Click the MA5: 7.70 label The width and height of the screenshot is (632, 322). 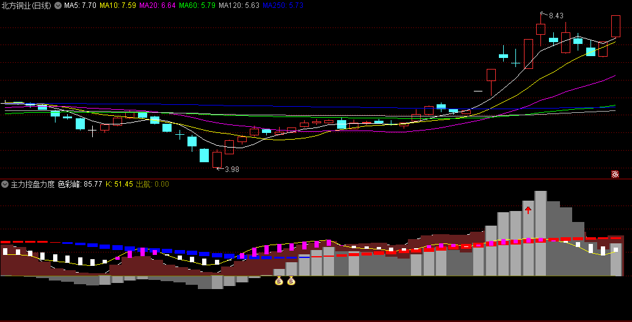pyautogui.click(x=80, y=5)
